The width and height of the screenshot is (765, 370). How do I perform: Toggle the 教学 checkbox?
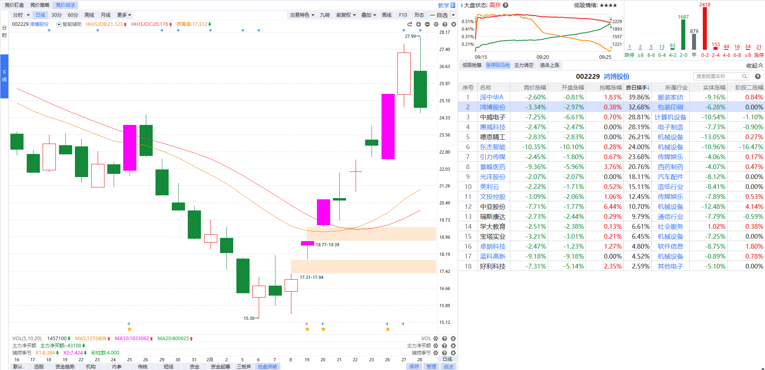pyautogui.click(x=452, y=5)
